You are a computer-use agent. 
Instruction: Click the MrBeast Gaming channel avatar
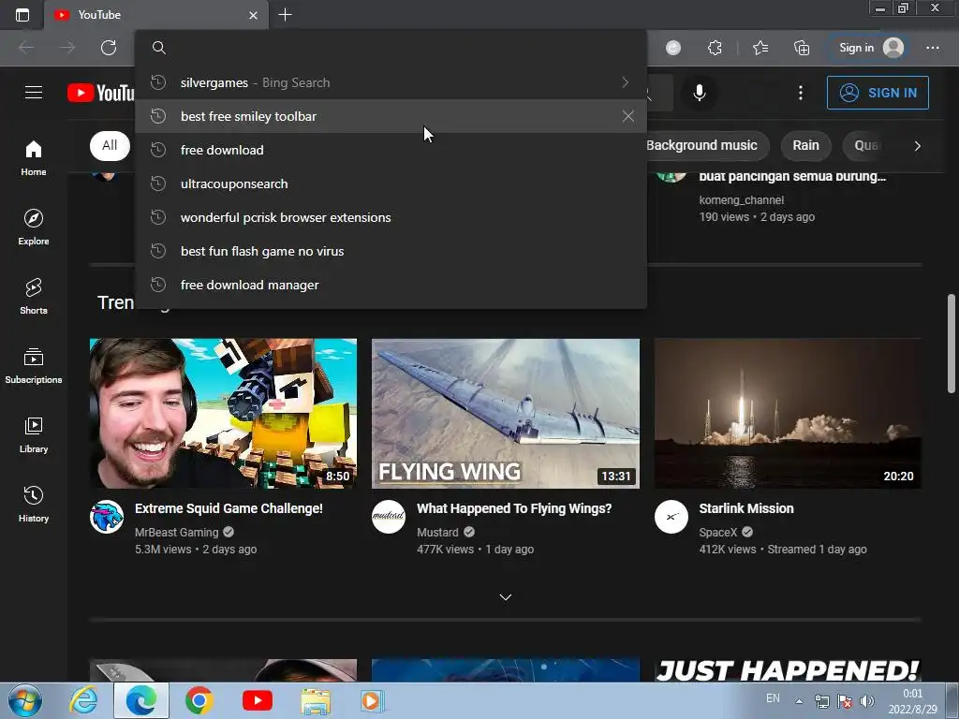pyautogui.click(x=107, y=517)
